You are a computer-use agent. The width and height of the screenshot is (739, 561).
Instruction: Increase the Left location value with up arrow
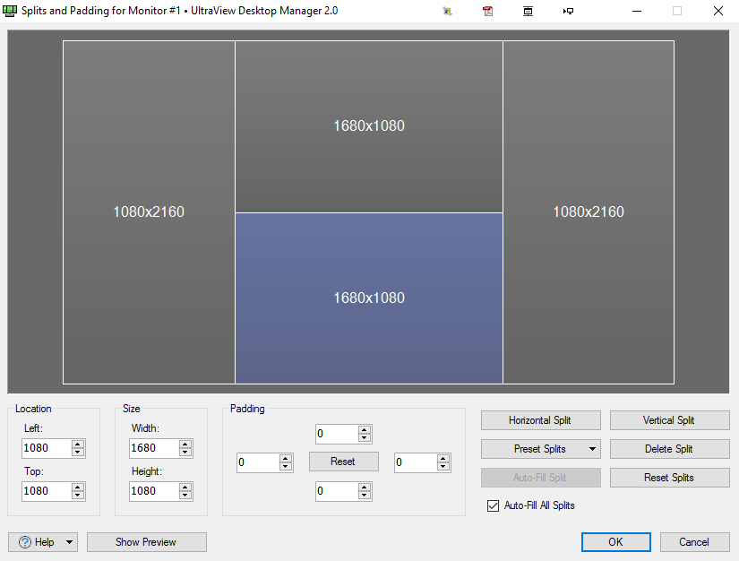click(x=78, y=444)
